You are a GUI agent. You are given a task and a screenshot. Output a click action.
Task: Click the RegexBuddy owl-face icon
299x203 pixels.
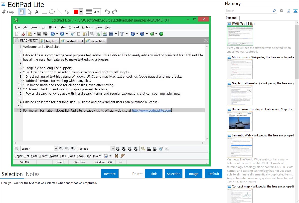(x=117, y=156)
